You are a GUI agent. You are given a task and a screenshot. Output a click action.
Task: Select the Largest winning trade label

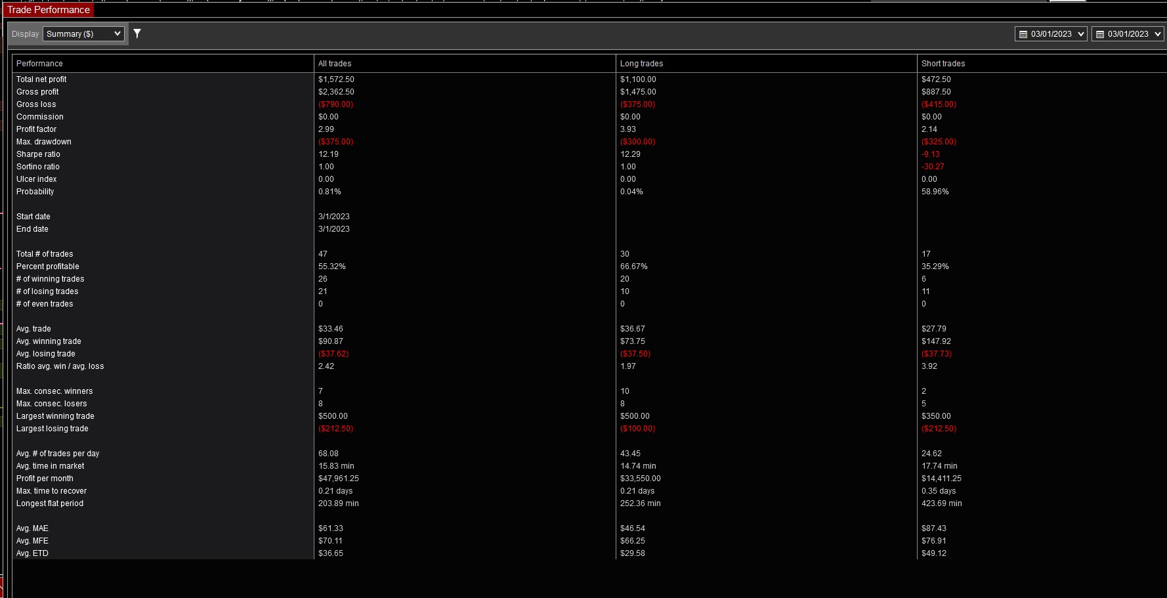(x=55, y=416)
